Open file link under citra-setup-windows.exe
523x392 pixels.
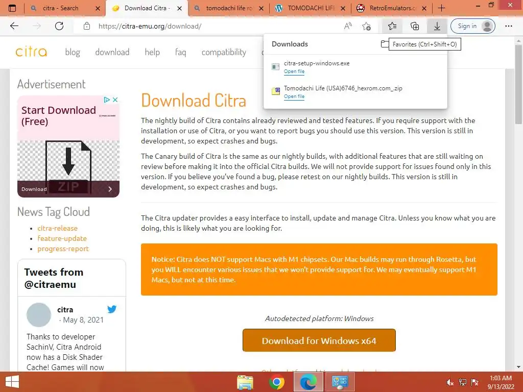click(x=294, y=71)
